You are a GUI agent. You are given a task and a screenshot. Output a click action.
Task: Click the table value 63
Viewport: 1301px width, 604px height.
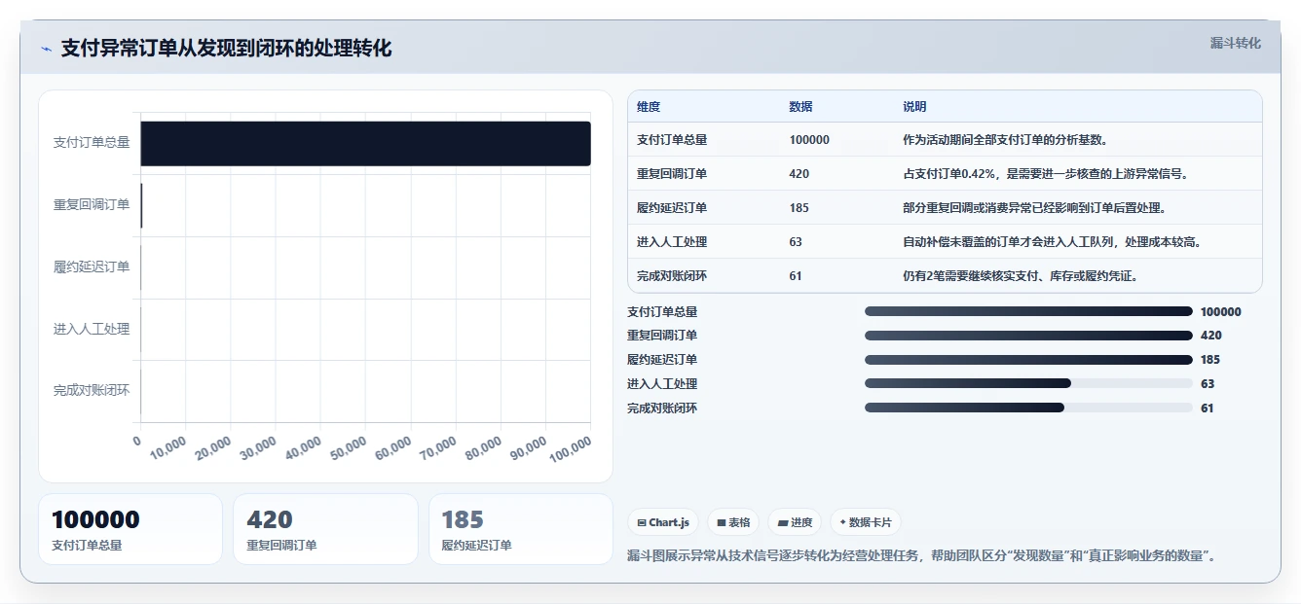click(x=796, y=242)
